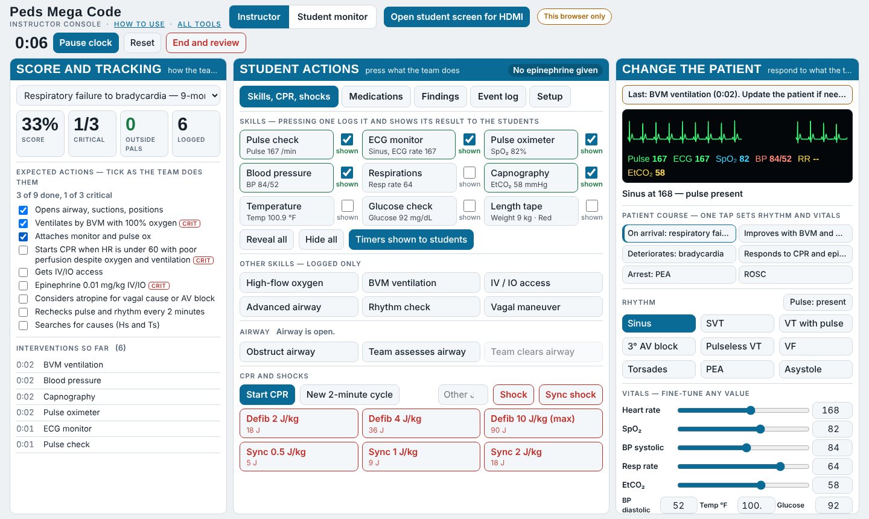
Task: Show the Event log tab
Action: coord(498,97)
